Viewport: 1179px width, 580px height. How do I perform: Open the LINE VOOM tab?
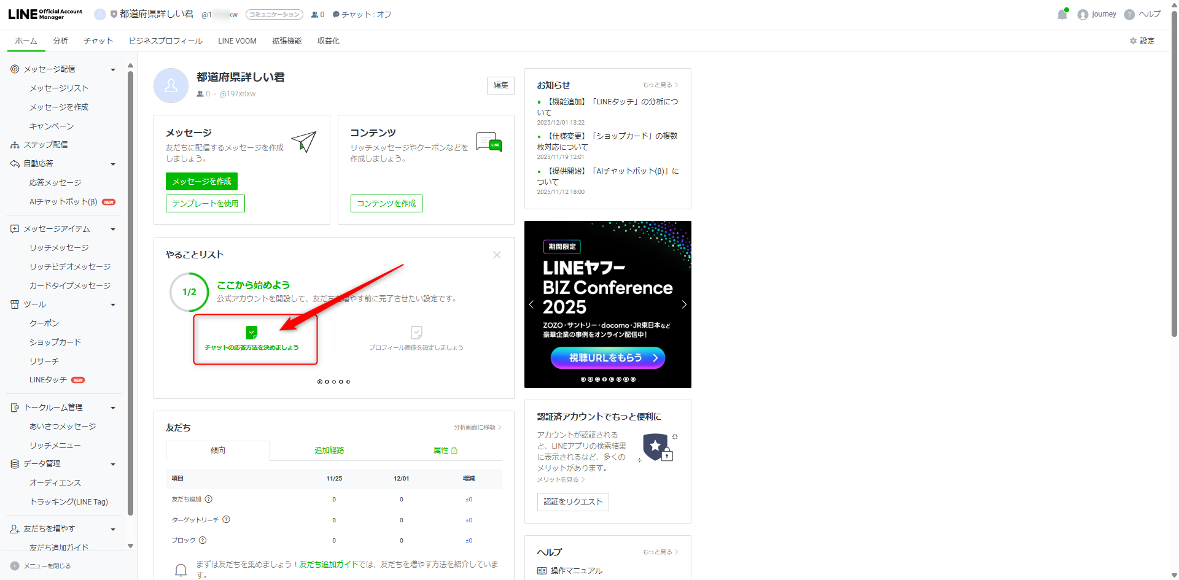click(x=237, y=41)
